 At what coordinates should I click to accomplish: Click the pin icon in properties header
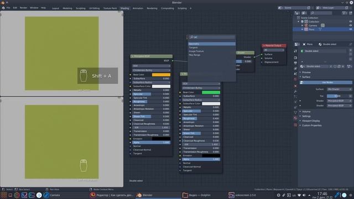tap(351, 44)
